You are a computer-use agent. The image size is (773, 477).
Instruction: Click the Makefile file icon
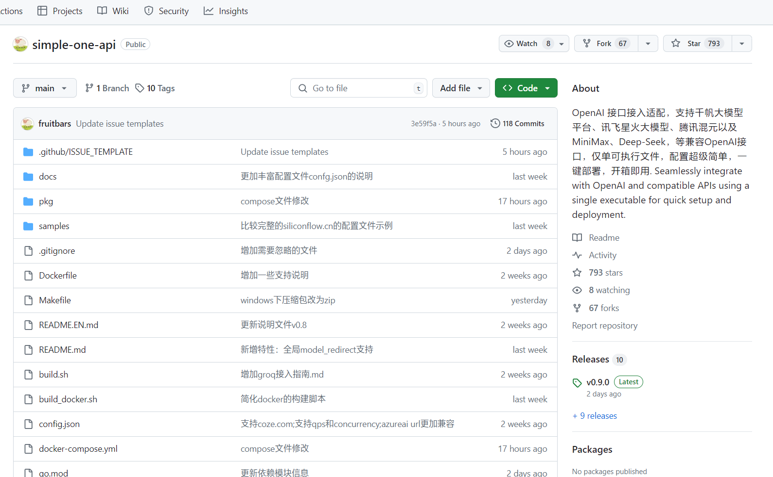click(x=28, y=300)
